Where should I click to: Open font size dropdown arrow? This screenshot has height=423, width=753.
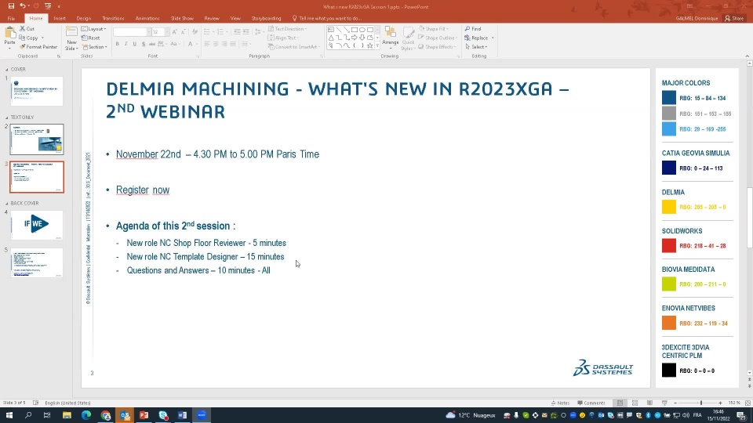pos(167,32)
